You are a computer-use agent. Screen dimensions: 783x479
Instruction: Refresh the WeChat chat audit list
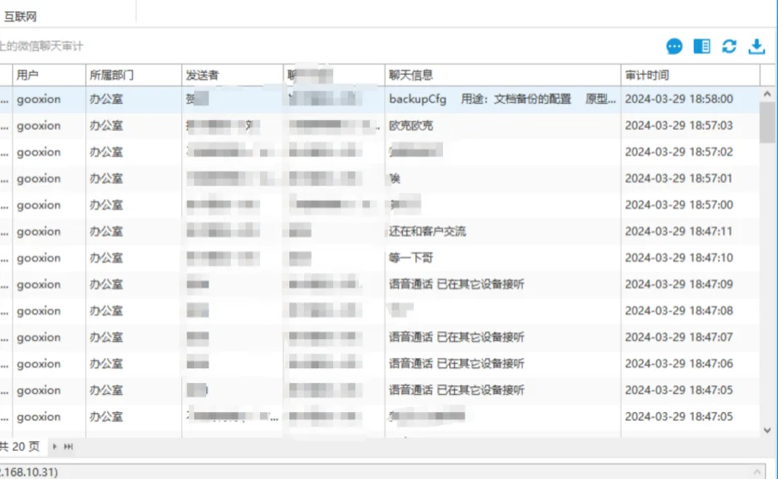pos(729,46)
